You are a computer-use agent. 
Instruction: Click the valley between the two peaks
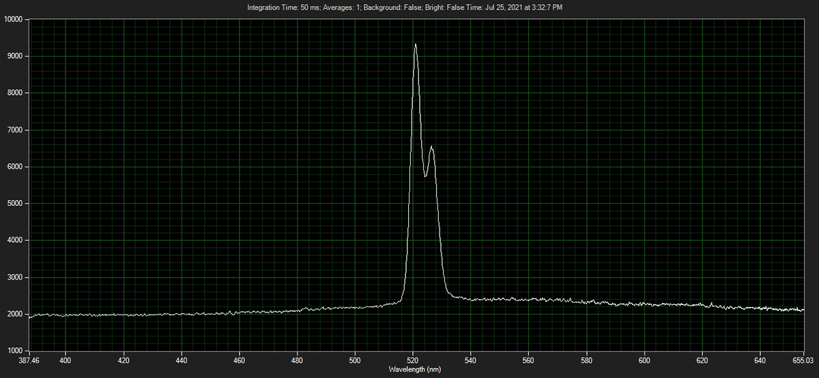[x=425, y=176]
